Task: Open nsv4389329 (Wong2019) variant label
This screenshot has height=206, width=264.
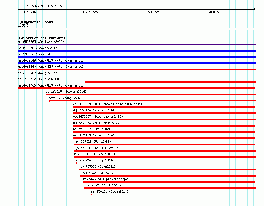Action: click(x=92, y=141)
